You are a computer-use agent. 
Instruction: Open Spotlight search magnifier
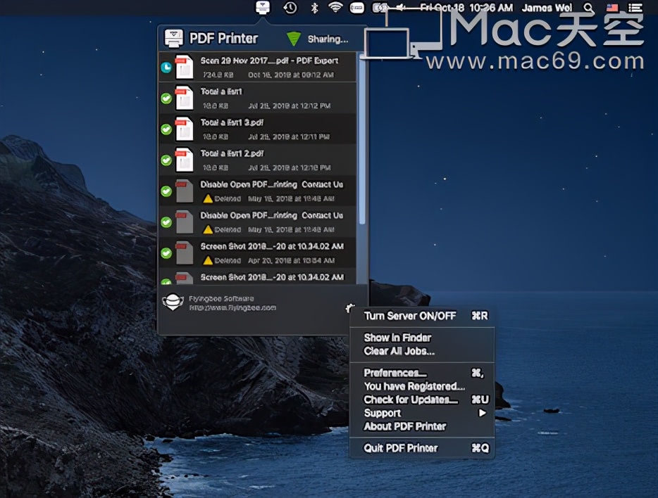click(x=589, y=8)
